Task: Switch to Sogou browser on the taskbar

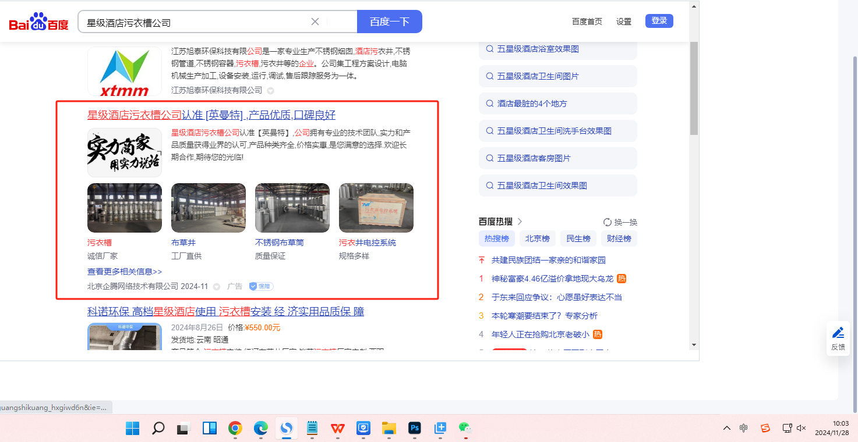Action: click(287, 429)
